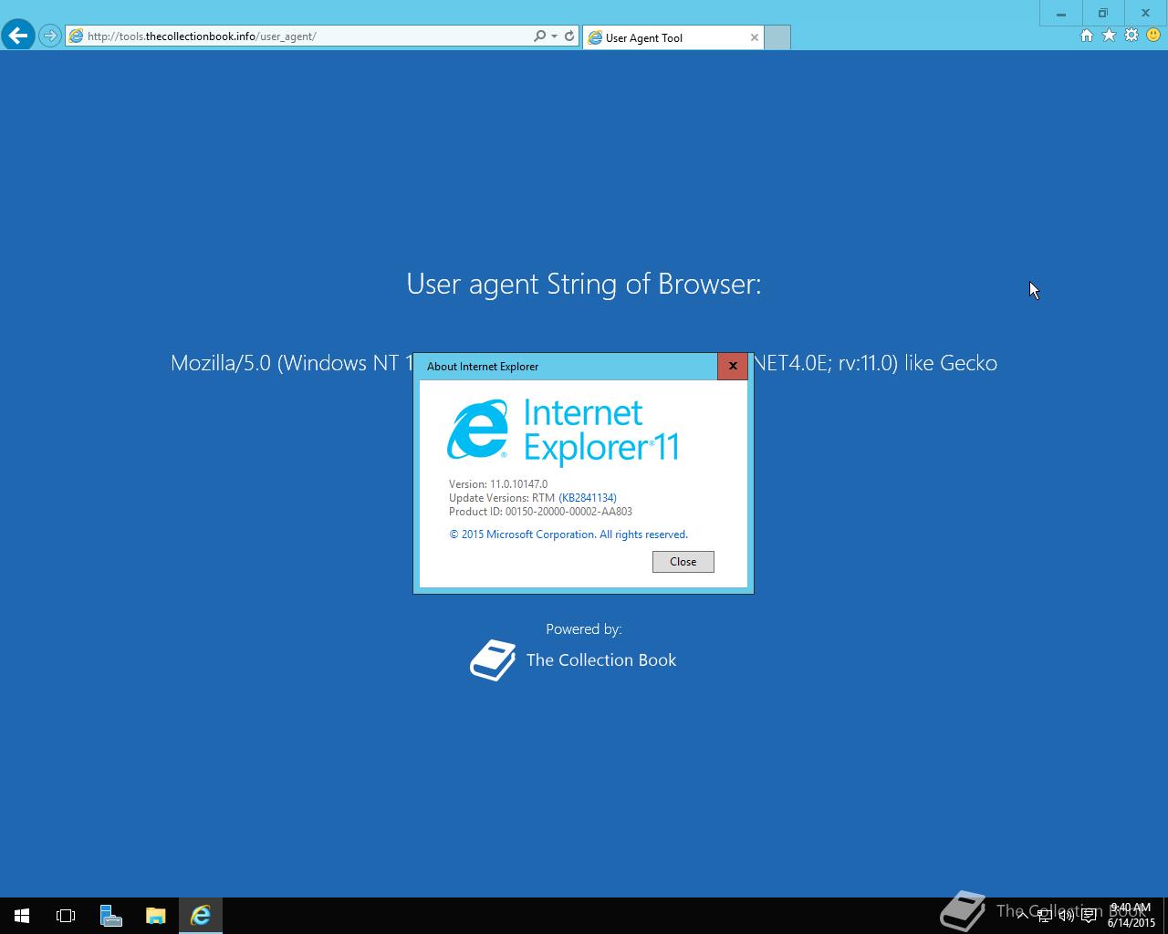Click the book logo beside The Collection Book
The width and height of the screenshot is (1168, 934).
[493, 660]
